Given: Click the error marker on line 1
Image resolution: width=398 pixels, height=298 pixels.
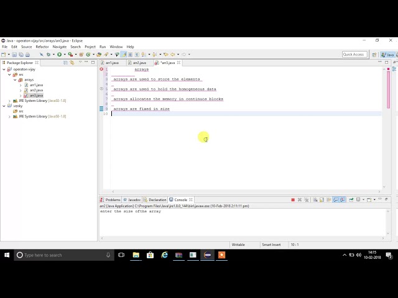Looking at the screenshot, I should point(101,69).
